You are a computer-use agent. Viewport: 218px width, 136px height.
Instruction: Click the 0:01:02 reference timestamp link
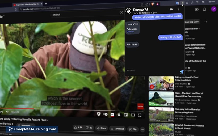point(130,32)
